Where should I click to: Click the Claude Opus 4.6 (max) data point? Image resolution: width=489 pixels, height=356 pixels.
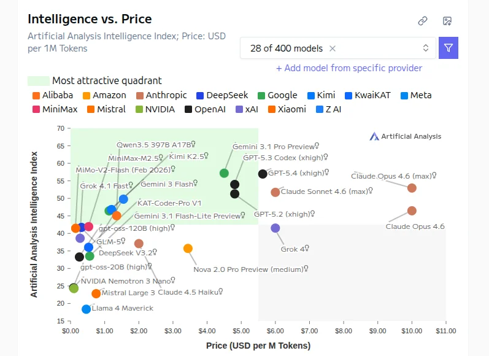(x=412, y=188)
